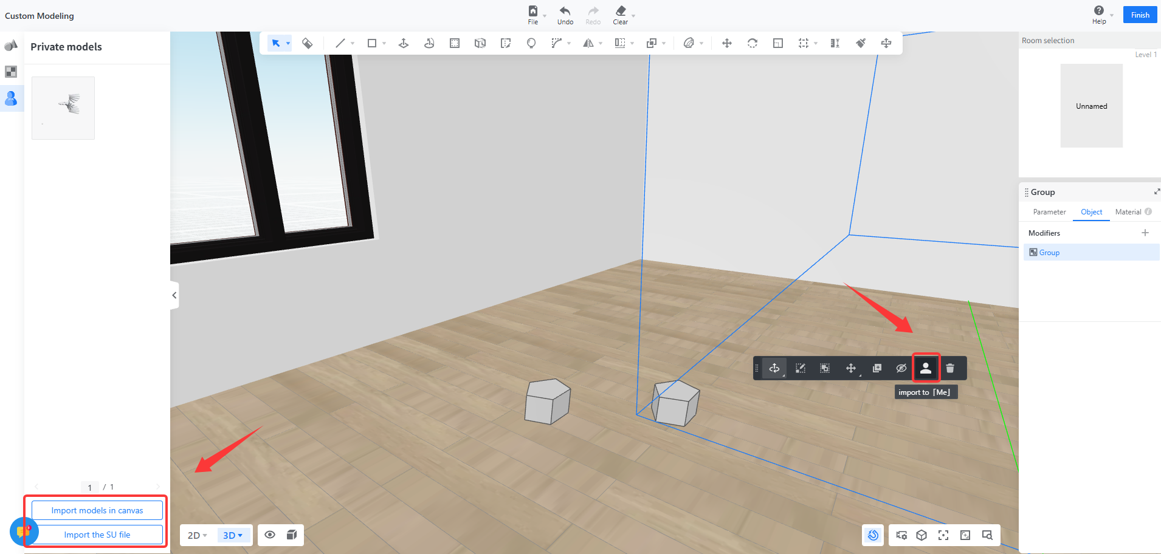Click the dashed selection frame tool

coord(804,43)
